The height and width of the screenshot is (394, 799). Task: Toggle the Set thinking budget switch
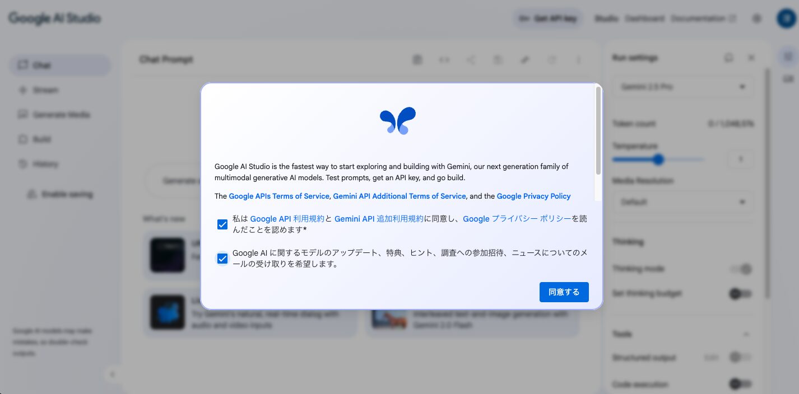point(740,294)
